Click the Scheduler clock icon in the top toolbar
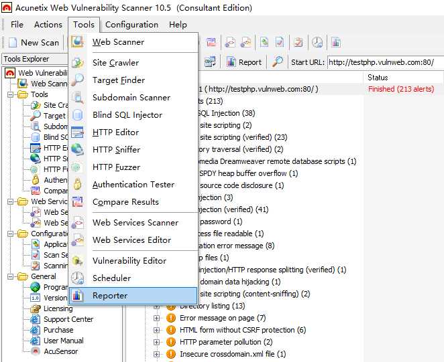The image size is (444, 362). click(x=317, y=42)
